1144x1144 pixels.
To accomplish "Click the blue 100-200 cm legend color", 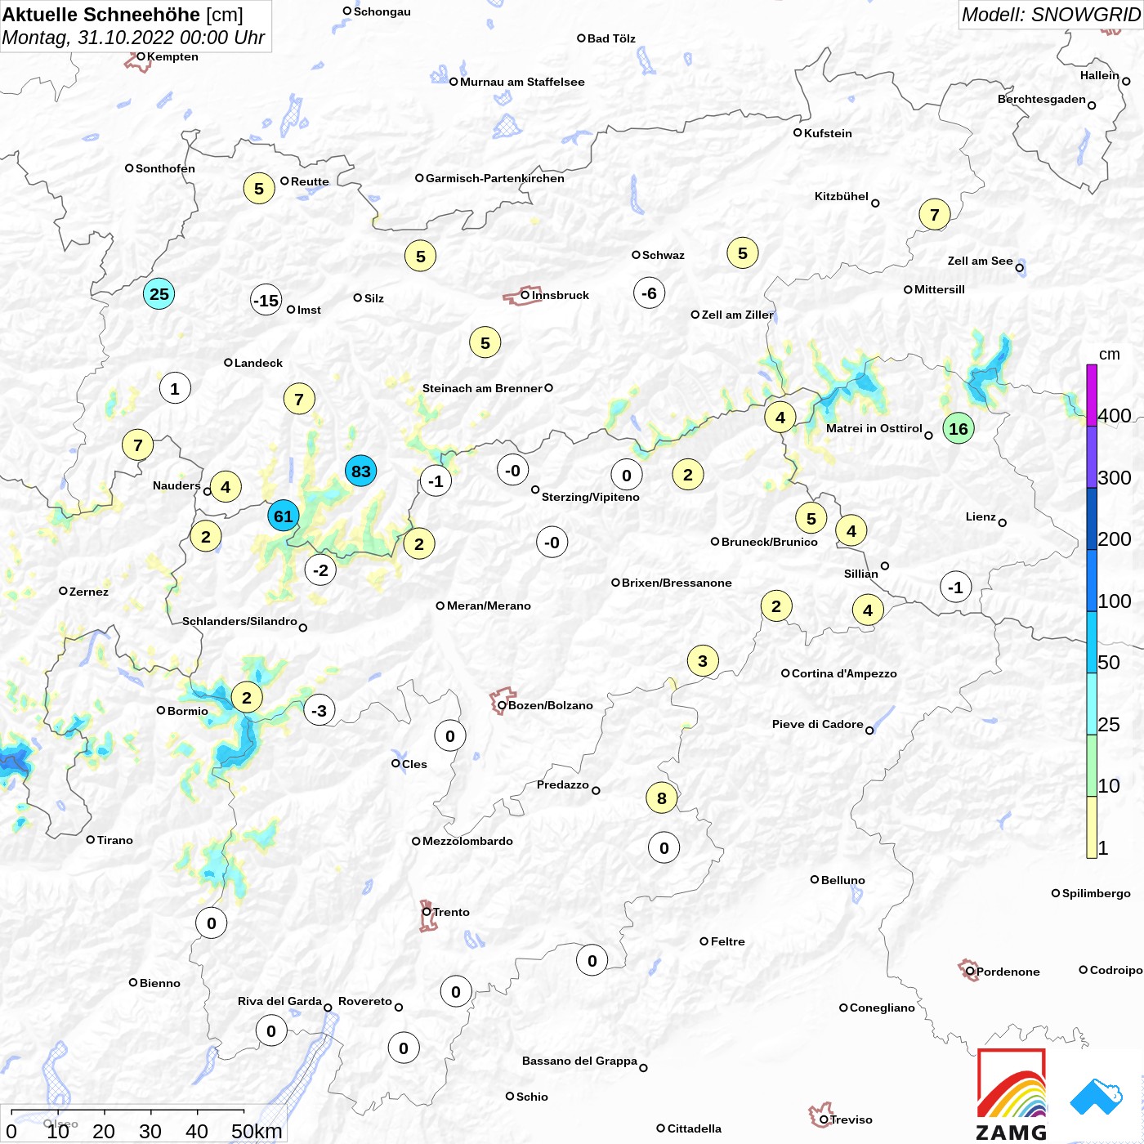I will tap(1092, 580).
